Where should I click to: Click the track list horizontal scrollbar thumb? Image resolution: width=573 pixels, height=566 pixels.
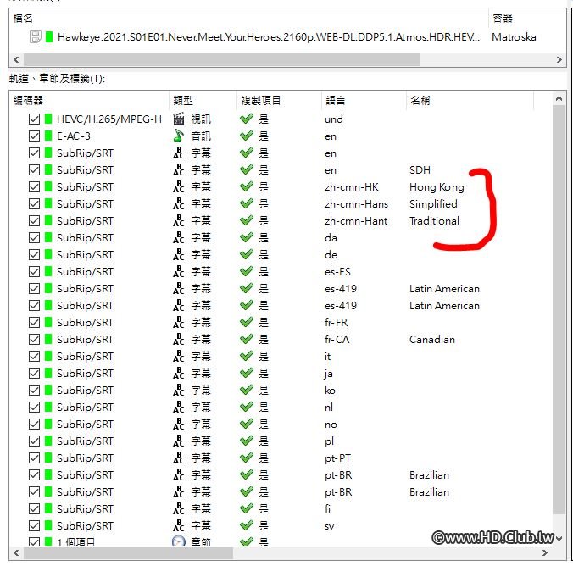(128, 552)
